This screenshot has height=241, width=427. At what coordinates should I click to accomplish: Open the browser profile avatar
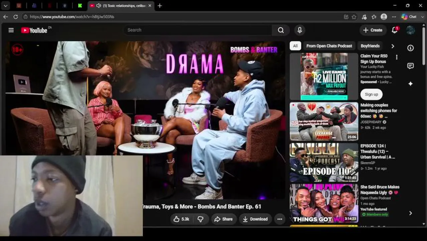point(384,16)
